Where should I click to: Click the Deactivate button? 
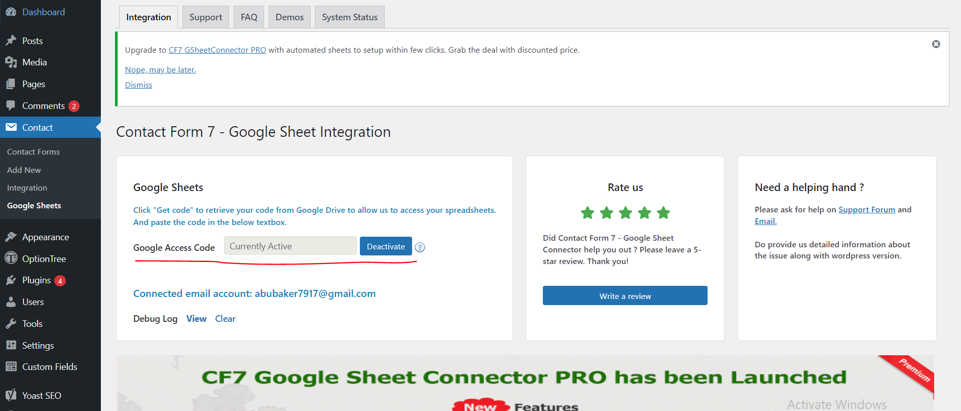[386, 246]
